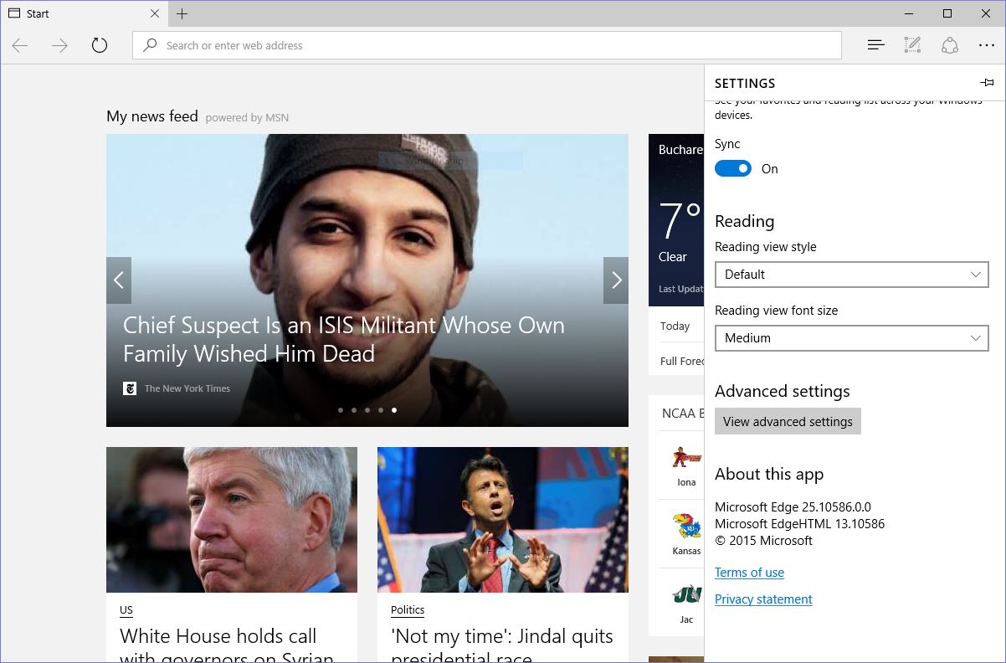Select the first carousel dot
The height and width of the screenshot is (663, 1006).
coord(341,410)
